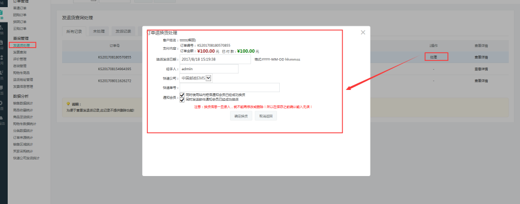Click order number KS201708180570855 in the table
The width and height of the screenshot is (520, 204).
coord(114,57)
